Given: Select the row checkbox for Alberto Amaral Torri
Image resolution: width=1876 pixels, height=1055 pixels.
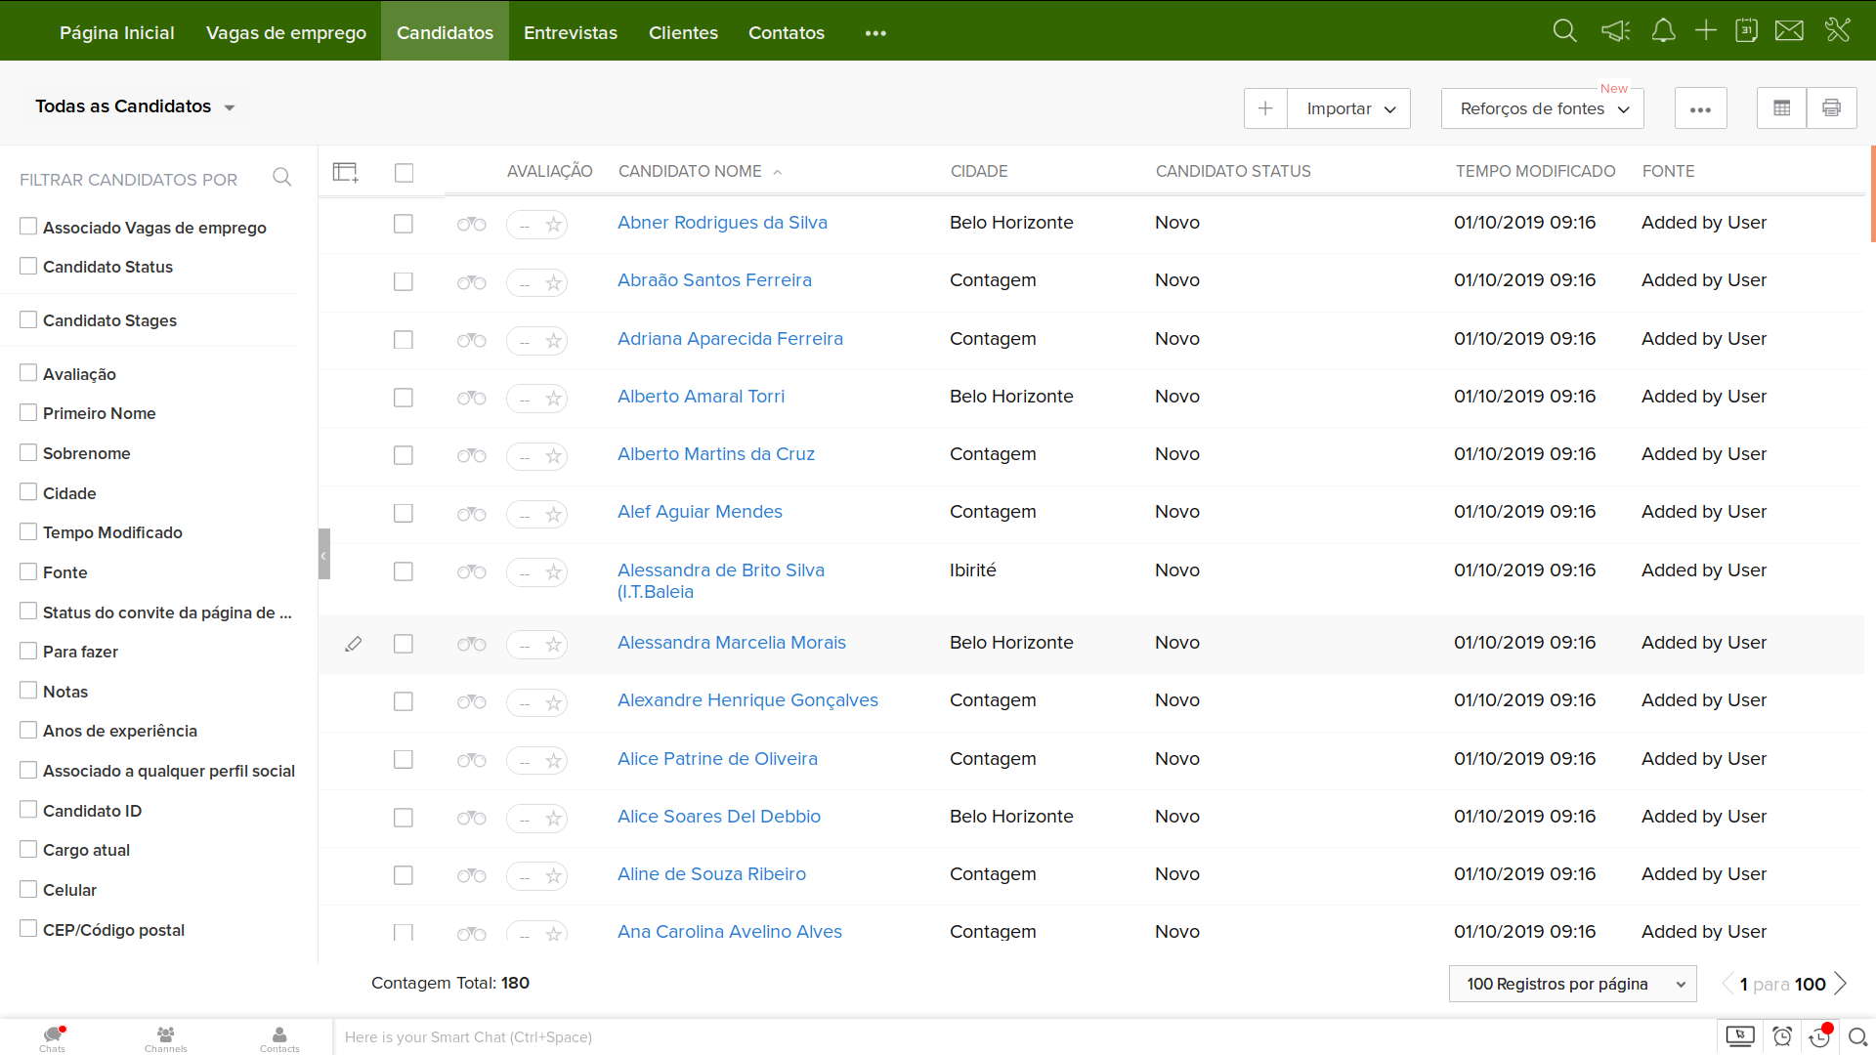Looking at the screenshot, I should [x=404, y=398].
